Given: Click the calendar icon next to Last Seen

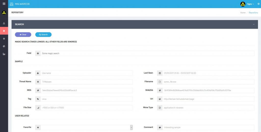Looking at the screenshot, I should click(160, 73).
